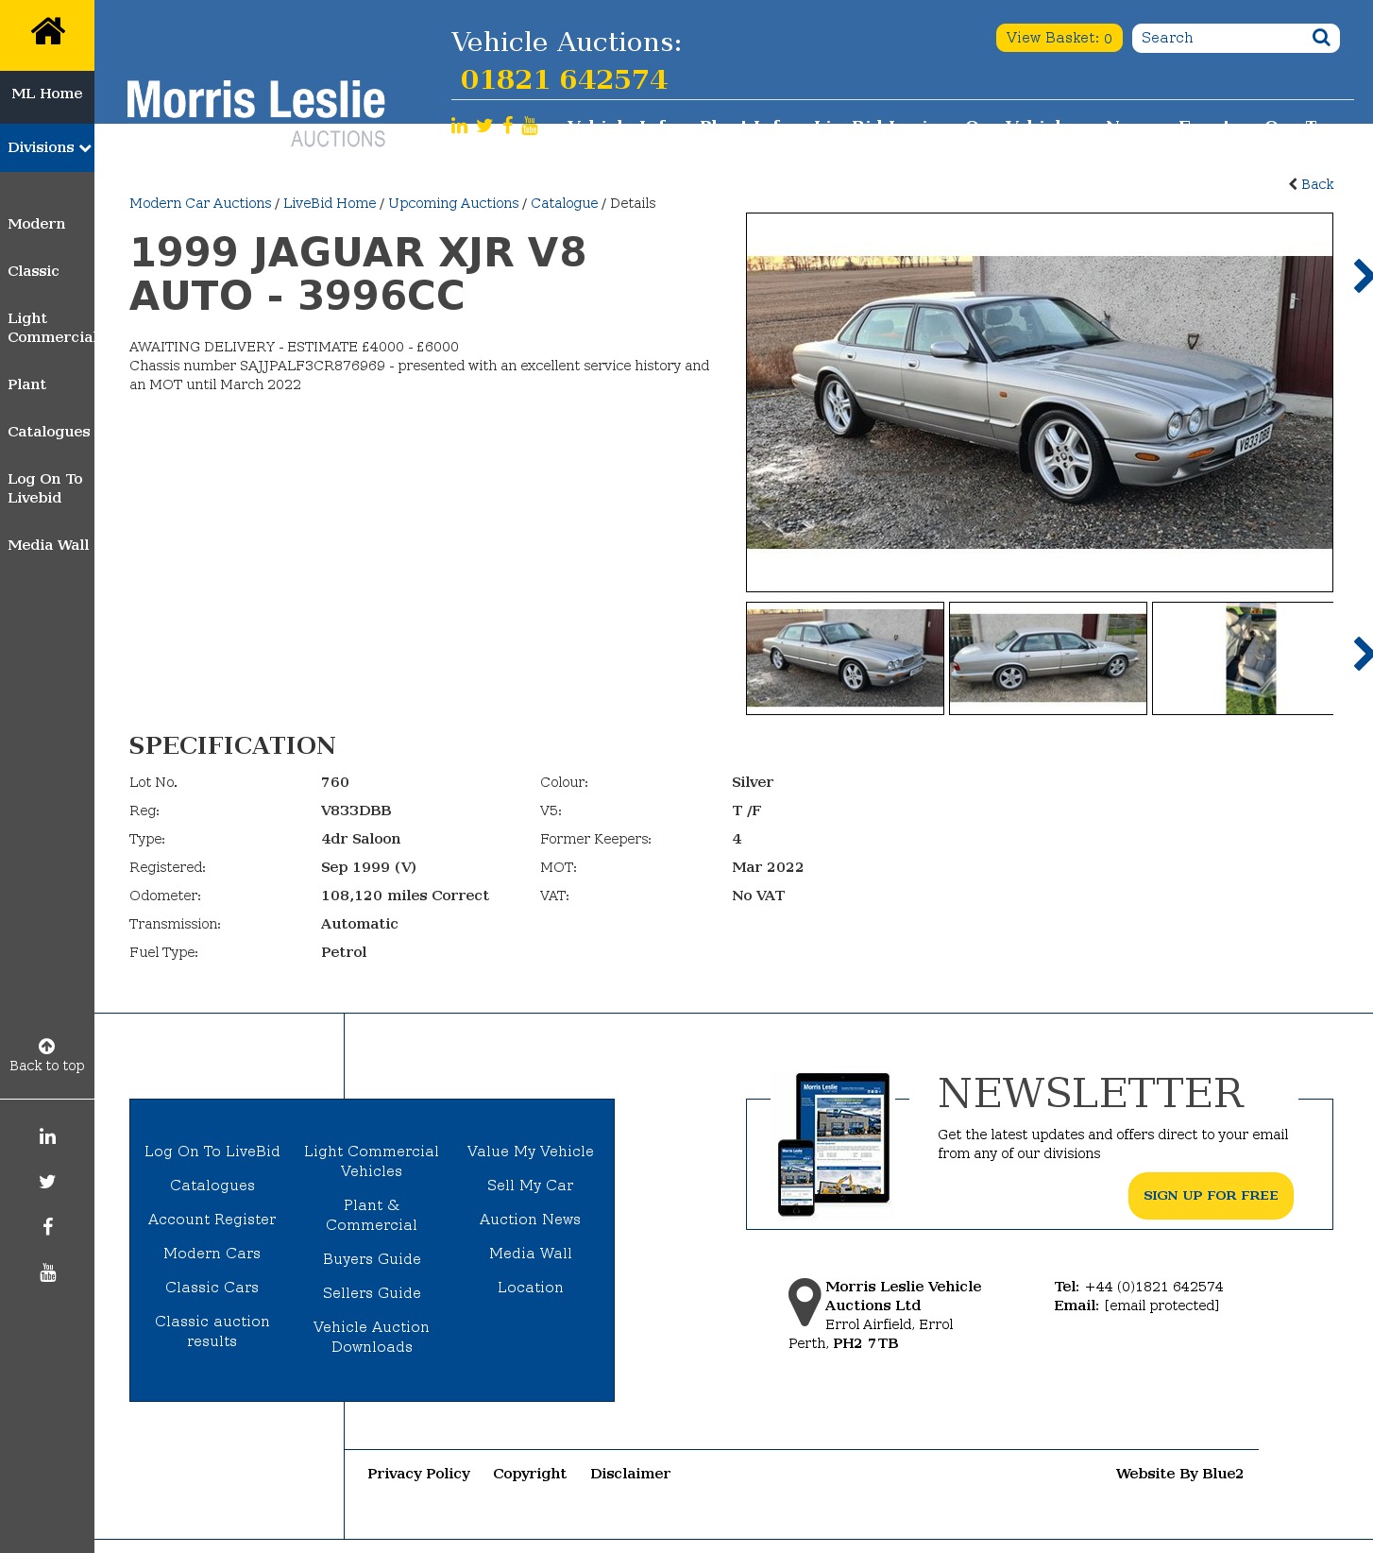Screen dimensions: 1373x1553
Task: Open Modern Cars footer link
Action: (212, 1254)
